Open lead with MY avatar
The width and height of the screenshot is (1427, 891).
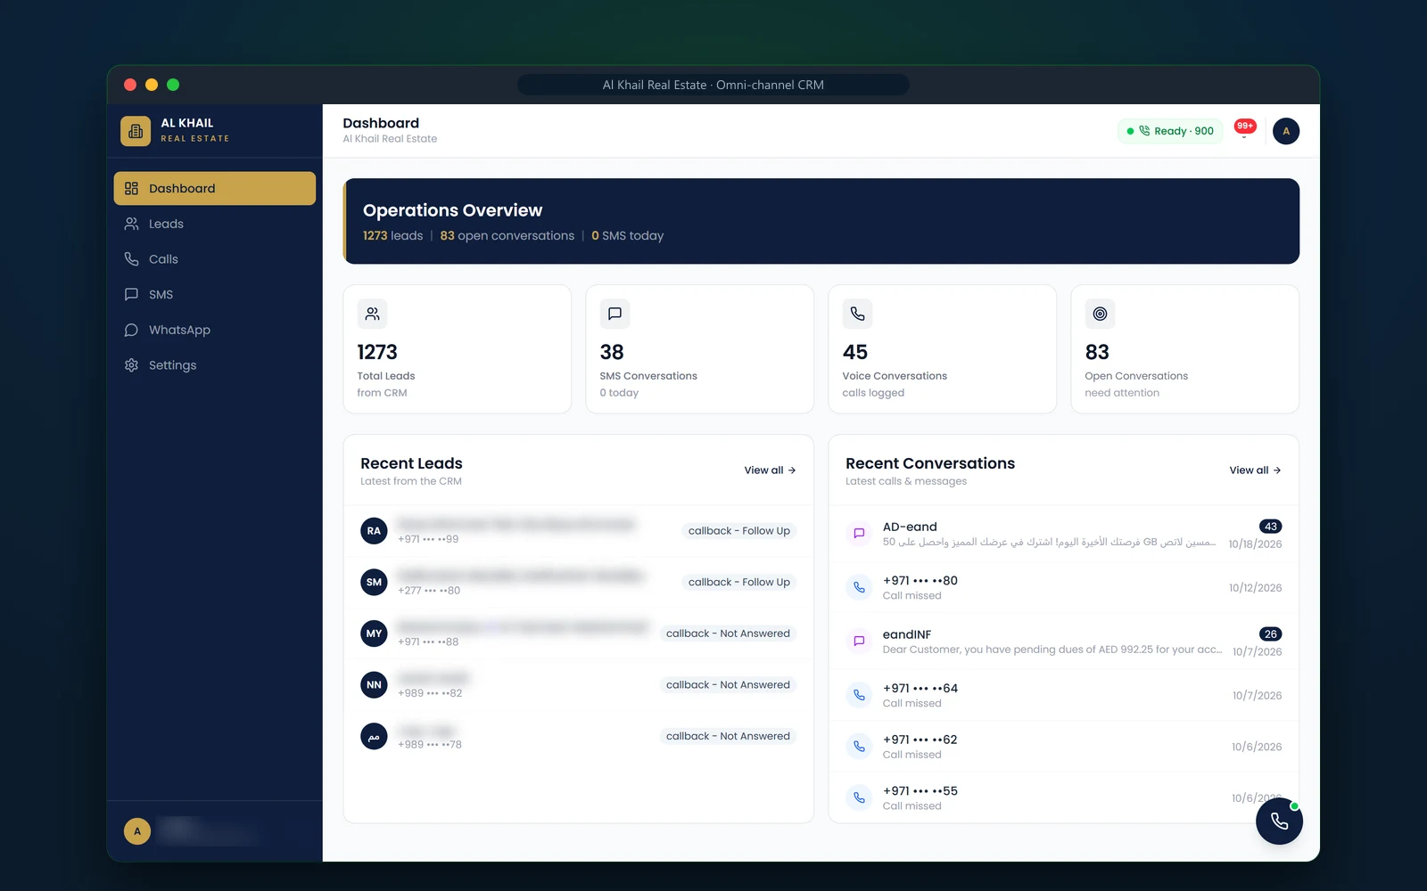(578, 634)
